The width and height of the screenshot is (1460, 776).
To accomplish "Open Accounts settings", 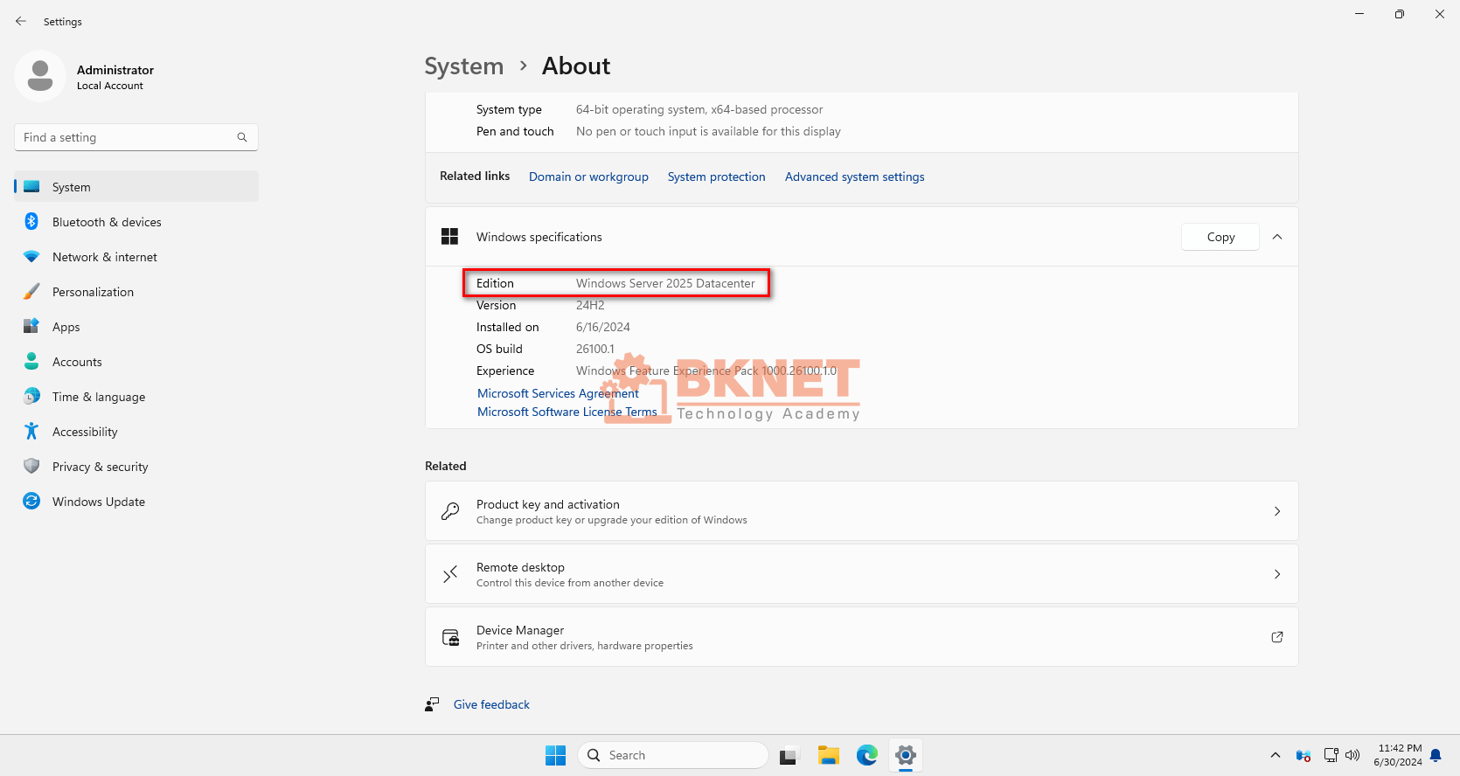I will point(136,362).
